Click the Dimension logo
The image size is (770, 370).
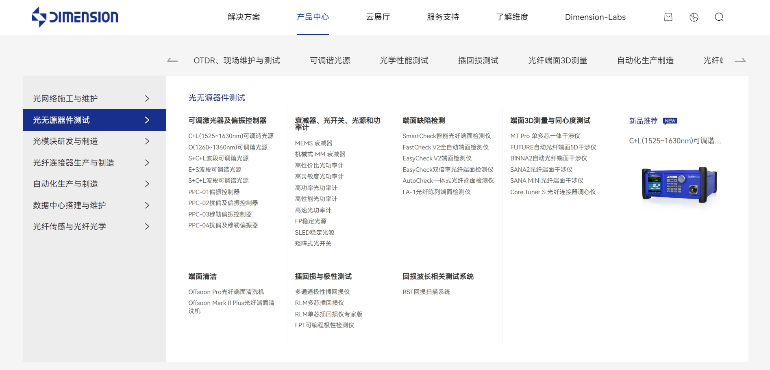[75, 17]
